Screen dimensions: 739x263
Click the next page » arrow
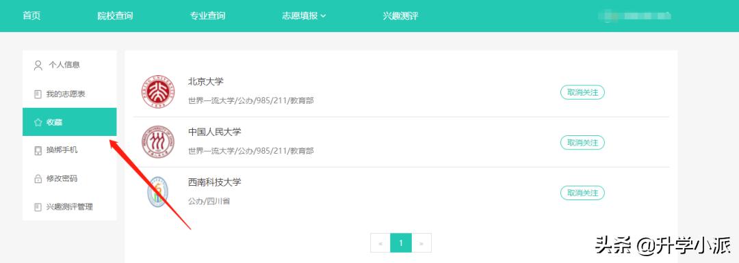(x=422, y=243)
